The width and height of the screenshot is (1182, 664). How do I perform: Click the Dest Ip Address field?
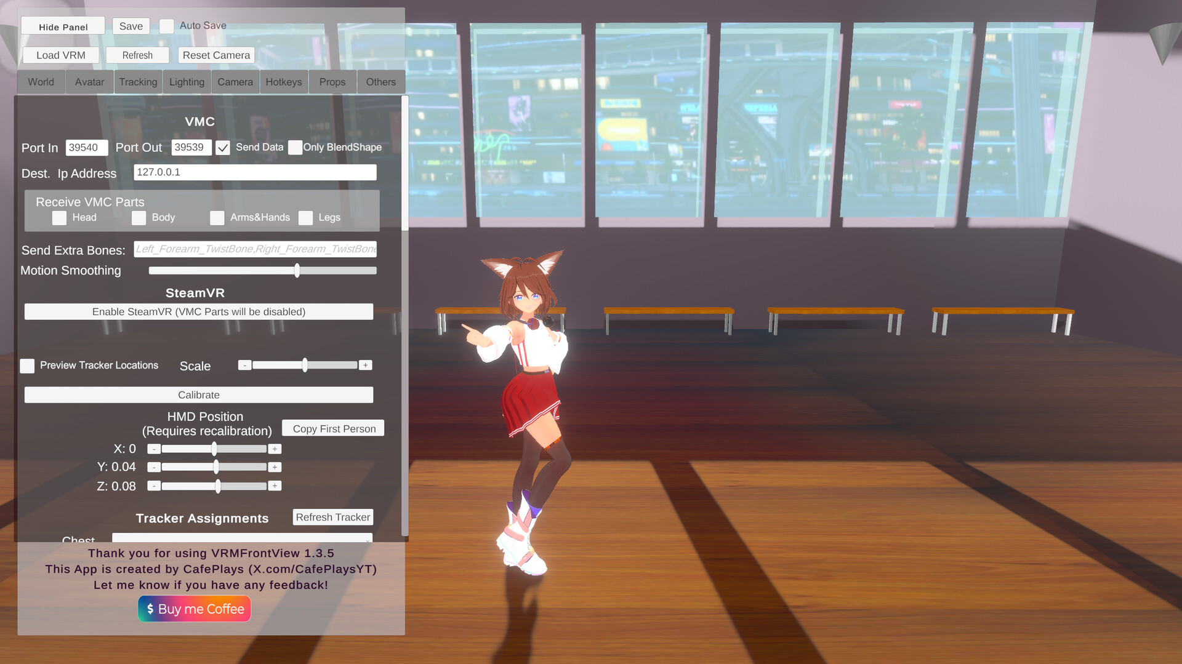255,172
